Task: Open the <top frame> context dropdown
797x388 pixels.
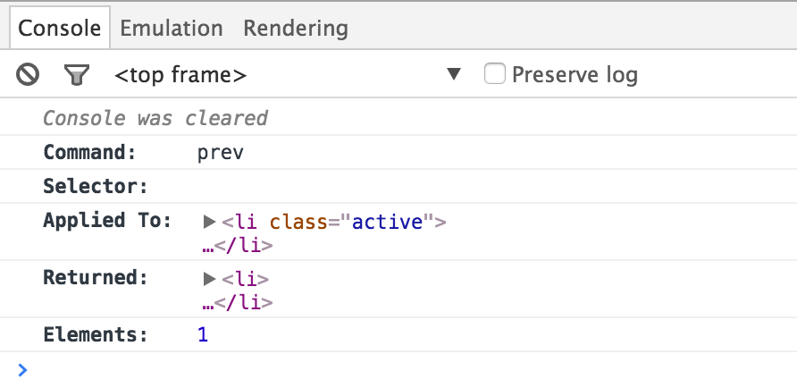Action: point(286,75)
